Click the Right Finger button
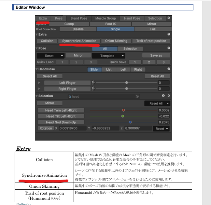This screenshot has width=211, height=205. [x=67, y=89]
